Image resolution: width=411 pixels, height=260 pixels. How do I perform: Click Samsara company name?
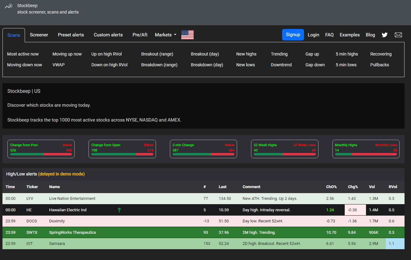[57, 244]
